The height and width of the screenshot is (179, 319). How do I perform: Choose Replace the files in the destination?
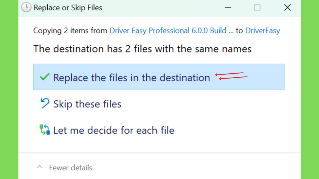click(x=159, y=77)
